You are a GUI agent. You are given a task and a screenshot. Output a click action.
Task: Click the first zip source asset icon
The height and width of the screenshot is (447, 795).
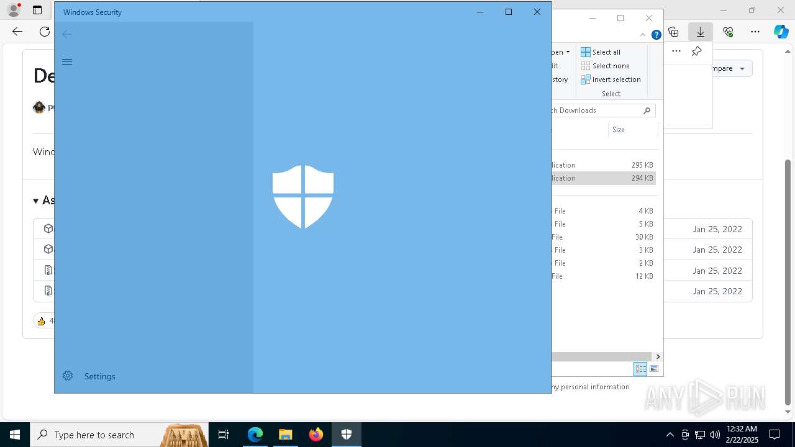pos(48,270)
